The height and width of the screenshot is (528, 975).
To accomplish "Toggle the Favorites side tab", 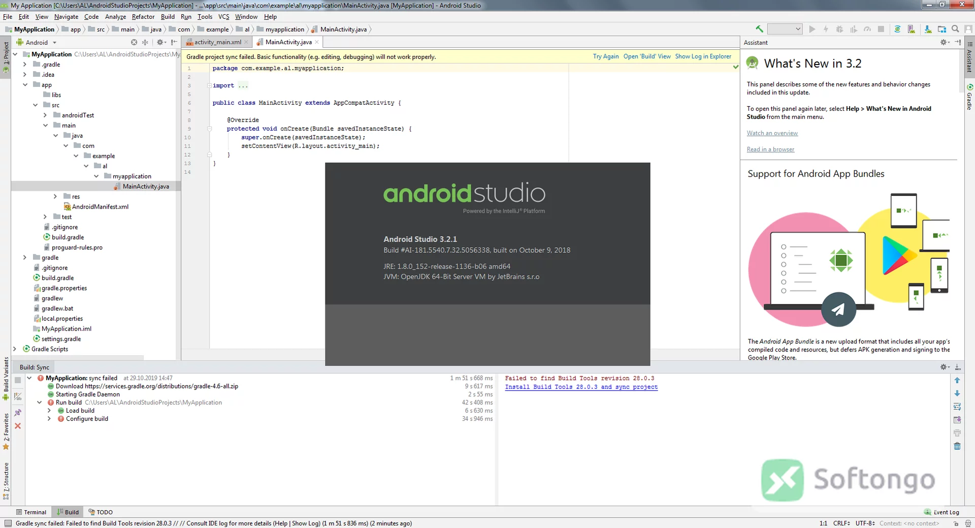I will coord(6,432).
